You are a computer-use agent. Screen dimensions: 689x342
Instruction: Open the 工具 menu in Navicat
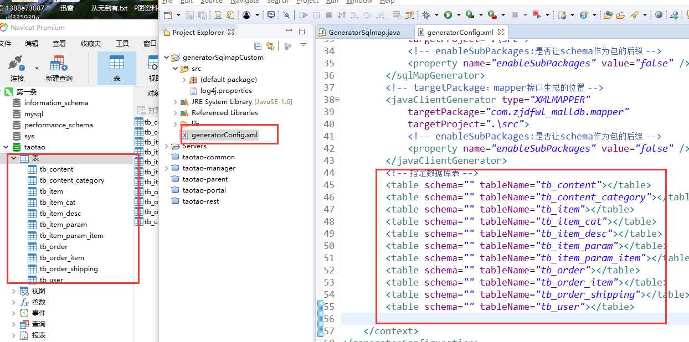[x=122, y=43]
